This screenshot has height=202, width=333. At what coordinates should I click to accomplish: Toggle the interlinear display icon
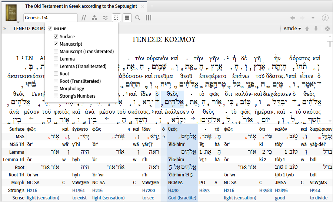coord(116,18)
